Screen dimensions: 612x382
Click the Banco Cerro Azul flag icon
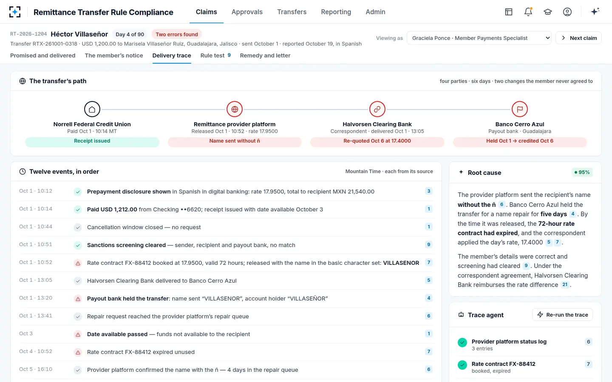[520, 109]
